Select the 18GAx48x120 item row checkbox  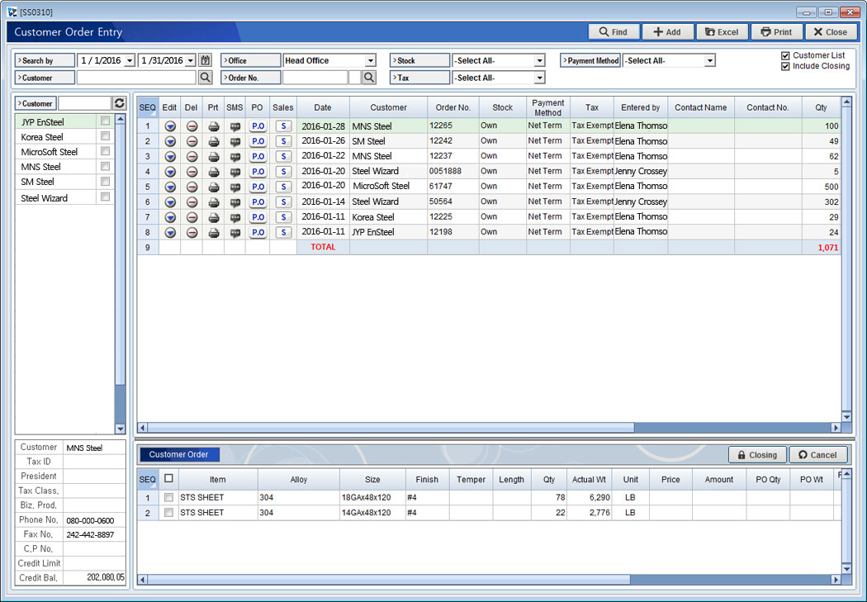coord(168,497)
